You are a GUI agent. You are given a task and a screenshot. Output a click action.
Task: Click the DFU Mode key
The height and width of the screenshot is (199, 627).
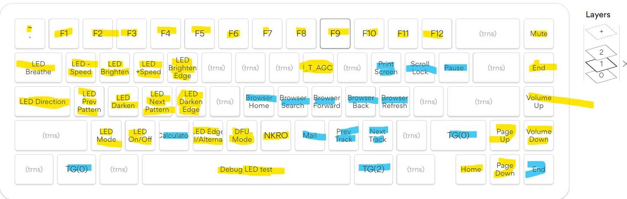click(242, 135)
